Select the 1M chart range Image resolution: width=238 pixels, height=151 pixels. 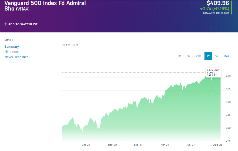pos(179,56)
